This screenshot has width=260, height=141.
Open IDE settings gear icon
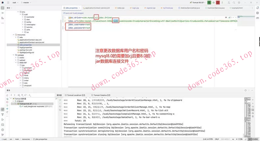pyautogui.click(x=239, y=2)
